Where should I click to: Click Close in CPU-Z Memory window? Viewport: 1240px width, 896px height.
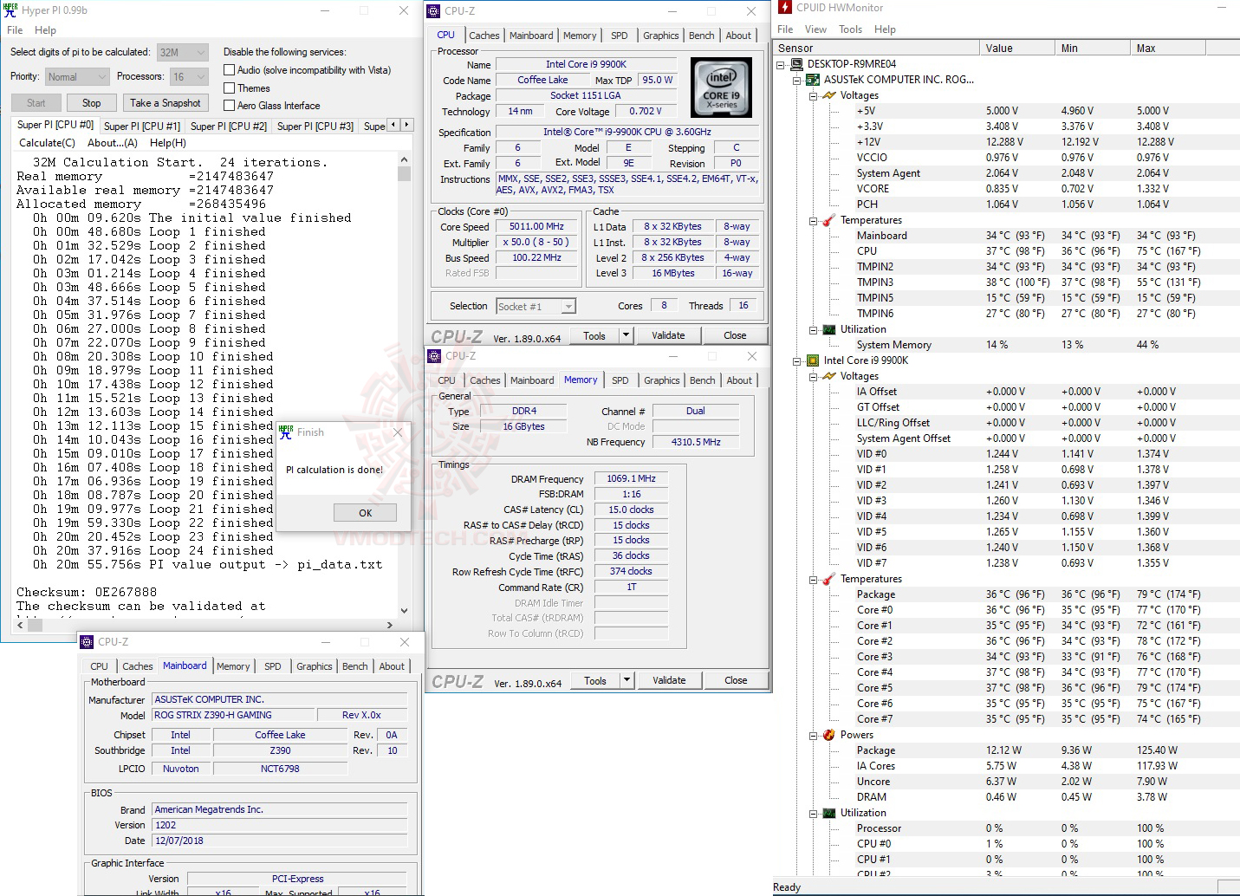pyautogui.click(x=736, y=680)
